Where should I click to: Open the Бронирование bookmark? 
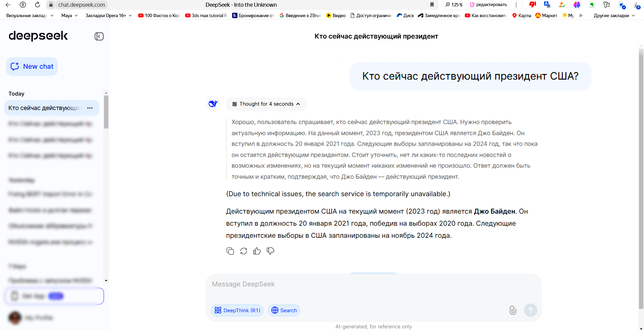click(253, 15)
